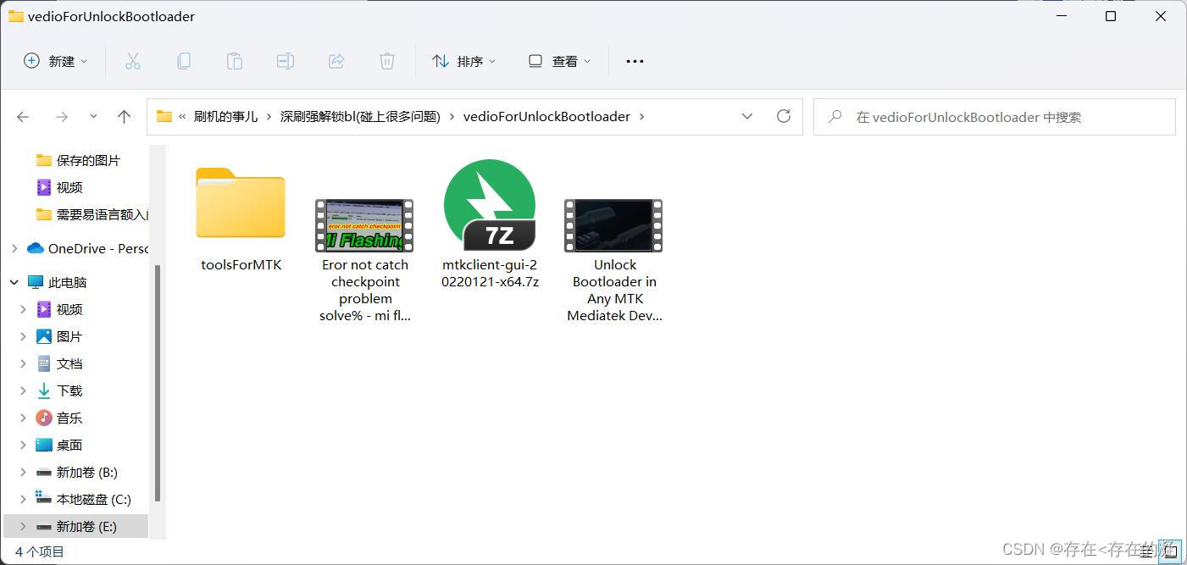Open the toolsForMTK folder icon
This screenshot has width=1187, height=565.
tap(241, 203)
